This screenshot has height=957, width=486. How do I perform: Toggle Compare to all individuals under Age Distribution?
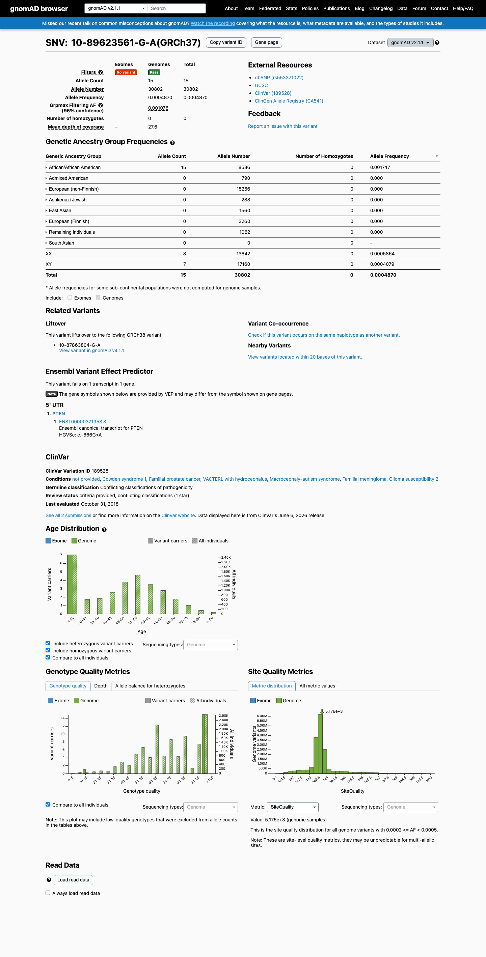[x=48, y=657]
